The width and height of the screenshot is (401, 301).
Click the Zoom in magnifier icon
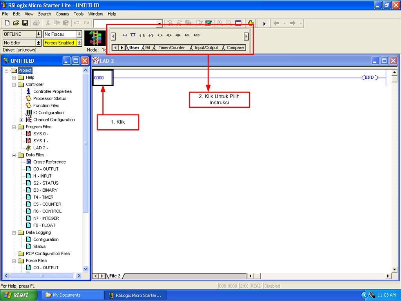tap(220, 23)
